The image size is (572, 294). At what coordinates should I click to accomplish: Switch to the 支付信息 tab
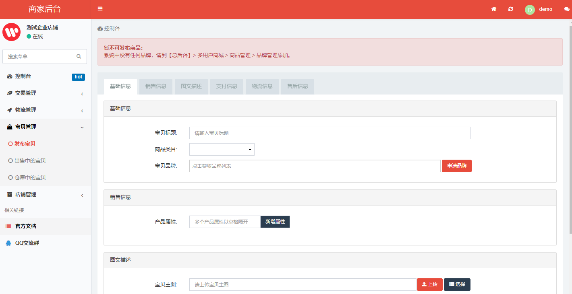227,86
